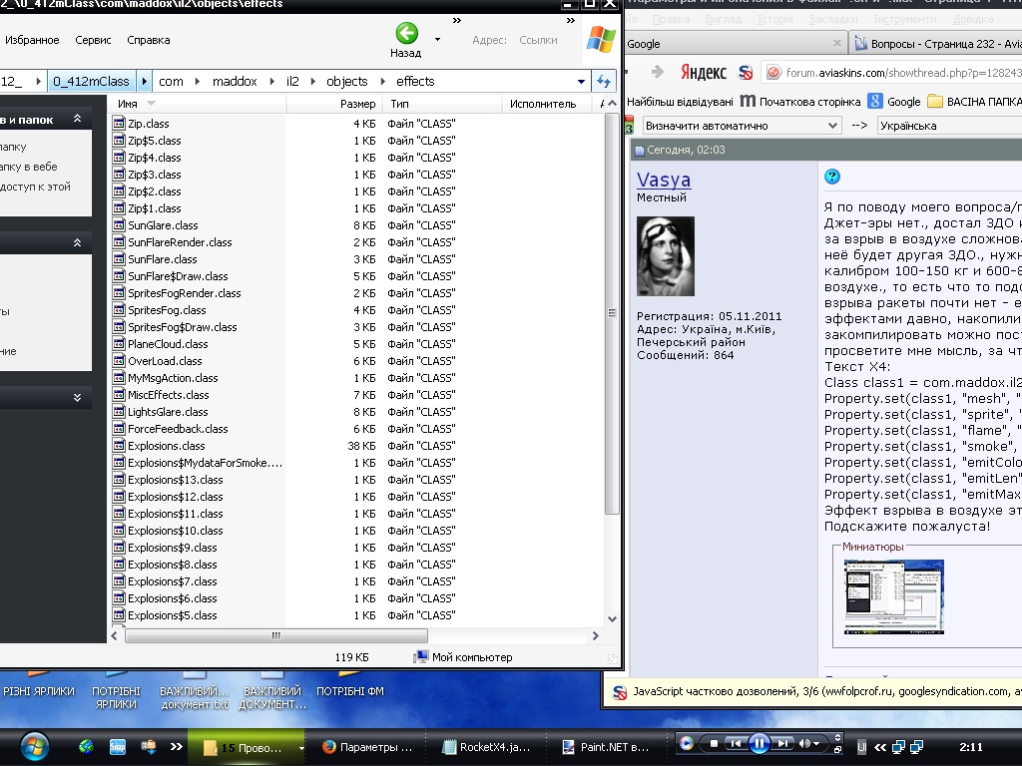Expand the Back button history dropdown arrow

437,40
